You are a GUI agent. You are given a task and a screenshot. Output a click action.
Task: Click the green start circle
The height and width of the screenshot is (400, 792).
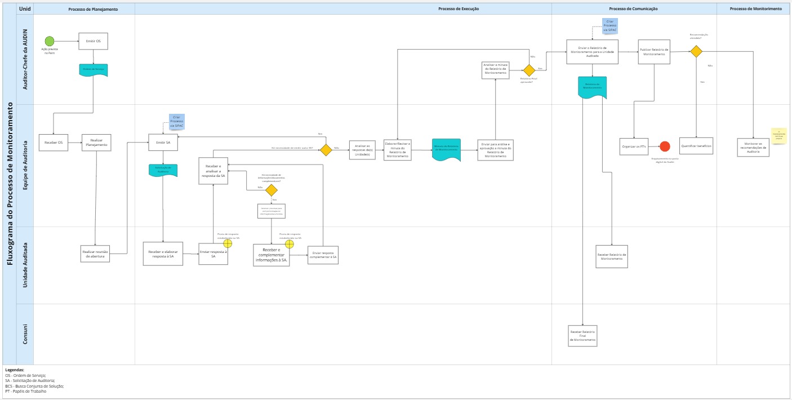50,41
